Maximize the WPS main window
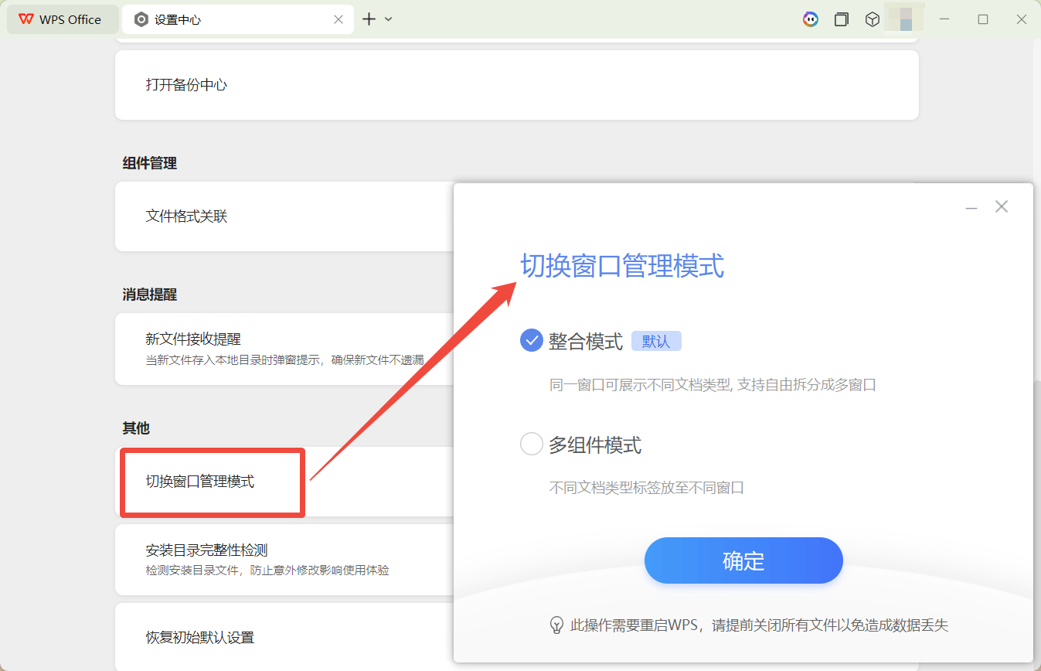 click(x=983, y=19)
